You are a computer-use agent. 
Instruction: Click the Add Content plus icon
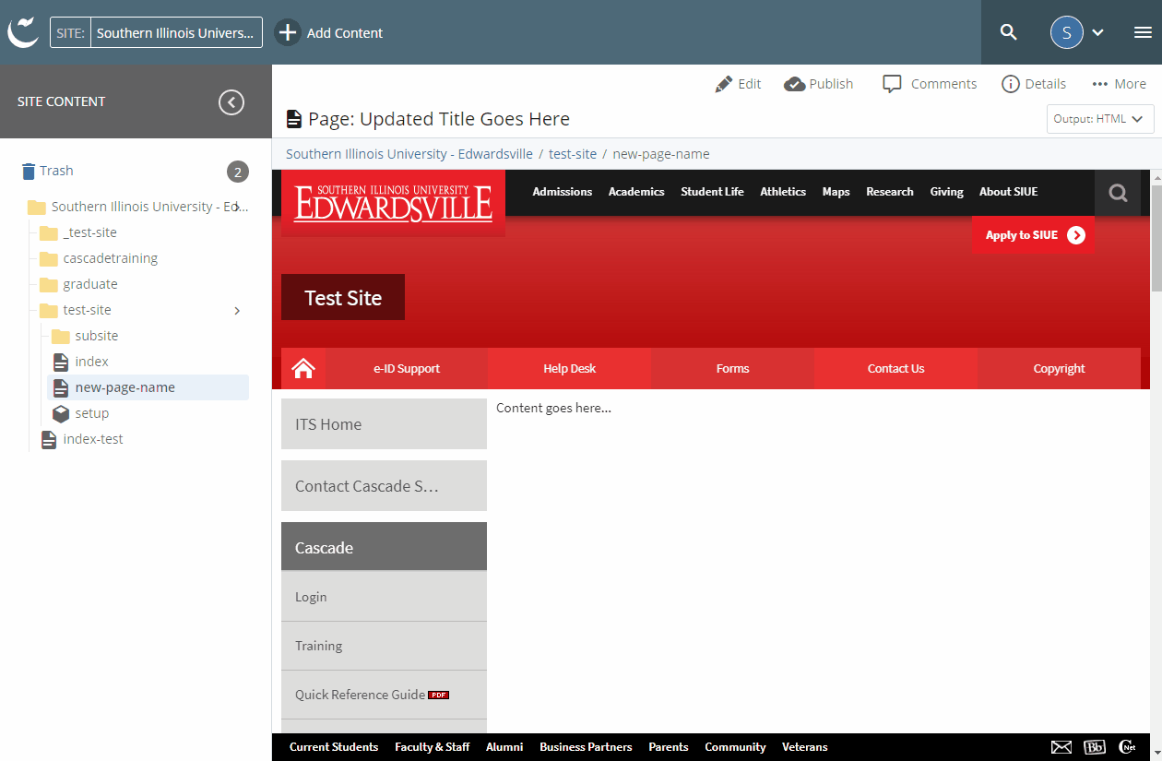pyautogui.click(x=288, y=32)
